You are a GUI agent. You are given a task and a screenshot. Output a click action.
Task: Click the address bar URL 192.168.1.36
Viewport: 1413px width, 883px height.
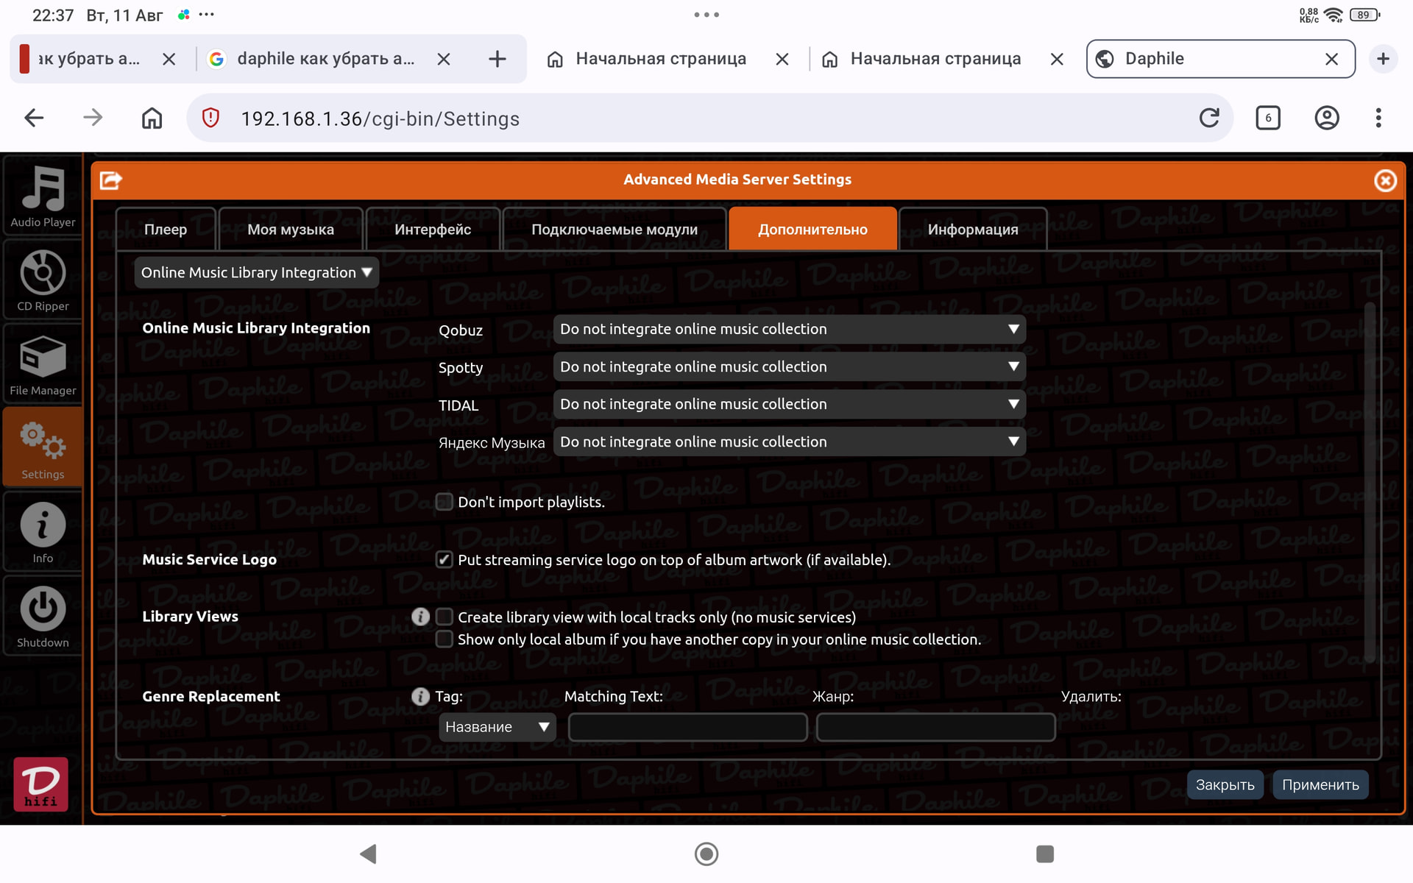point(380,118)
